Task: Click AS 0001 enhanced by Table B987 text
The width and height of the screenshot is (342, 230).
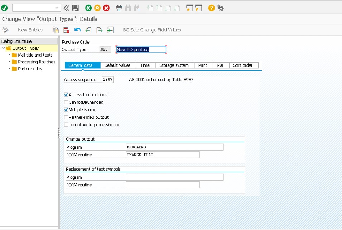Action: point(161,79)
